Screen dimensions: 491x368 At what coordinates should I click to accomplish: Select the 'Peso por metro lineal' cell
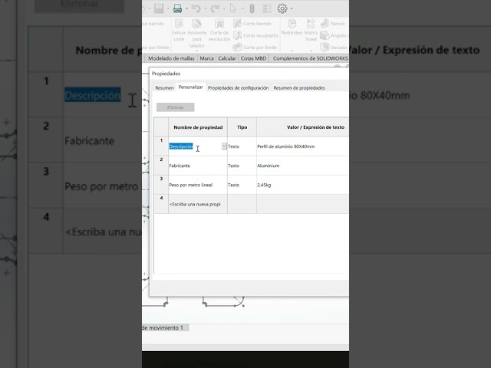198,185
